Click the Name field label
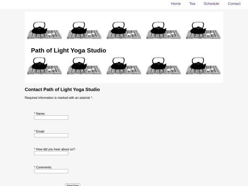 pos(39,113)
